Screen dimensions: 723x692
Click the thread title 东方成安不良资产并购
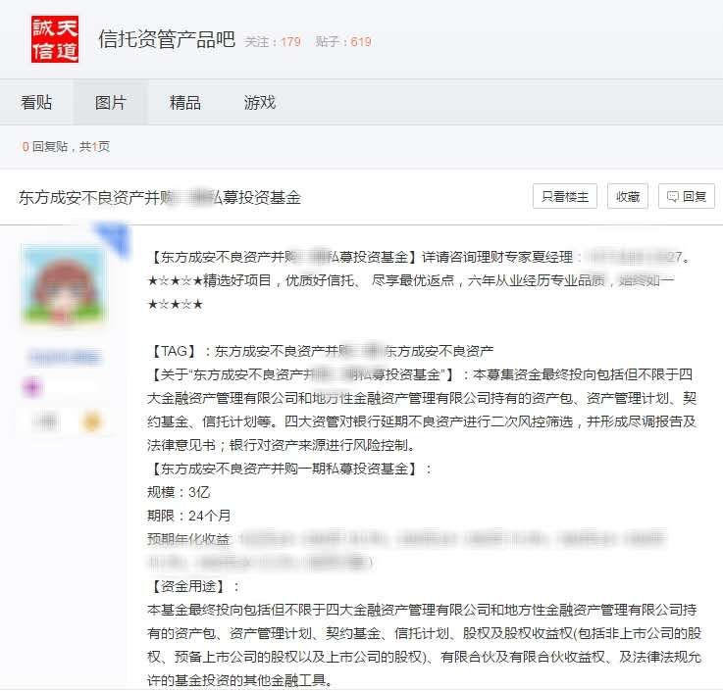160,197
